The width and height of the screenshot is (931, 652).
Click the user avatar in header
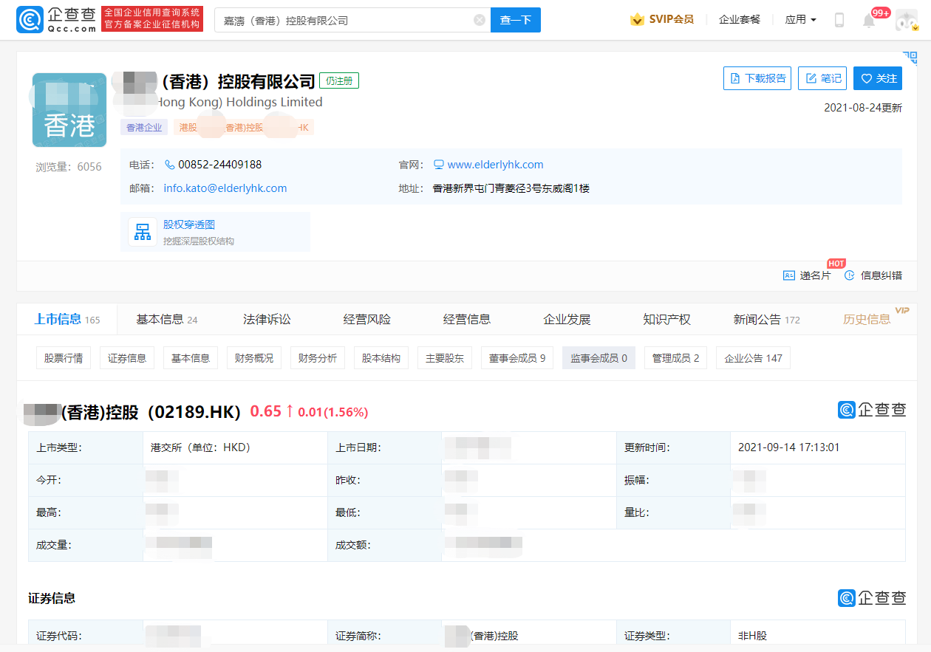pos(906,20)
